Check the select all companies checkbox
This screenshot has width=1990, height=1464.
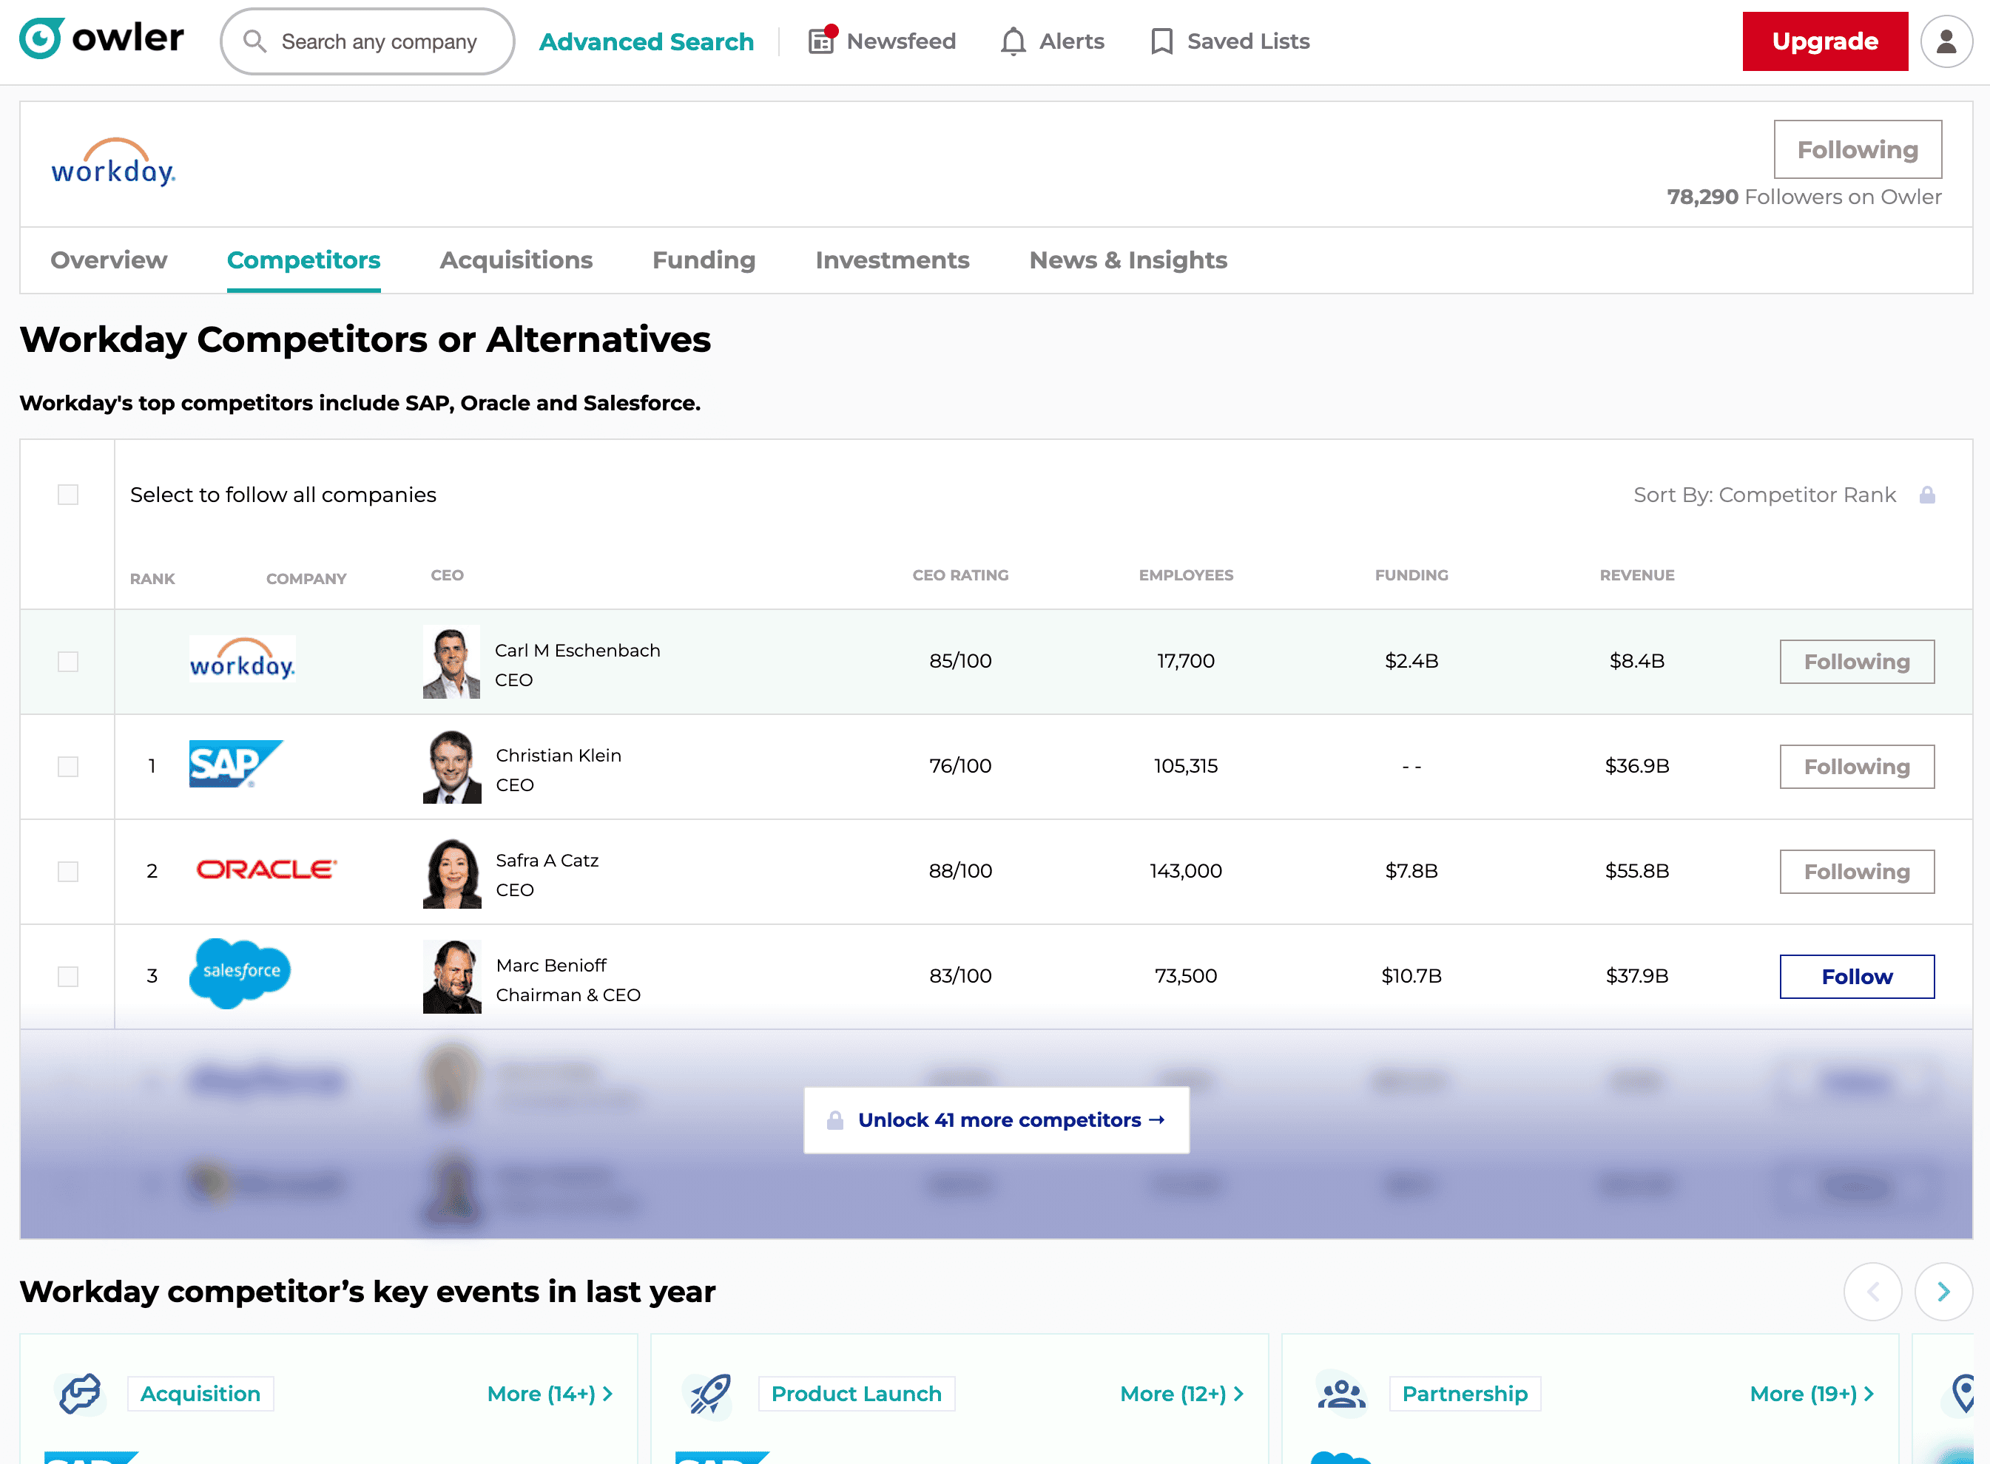(x=68, y=495)
